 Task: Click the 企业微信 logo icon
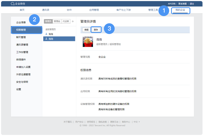coord(13,4)
